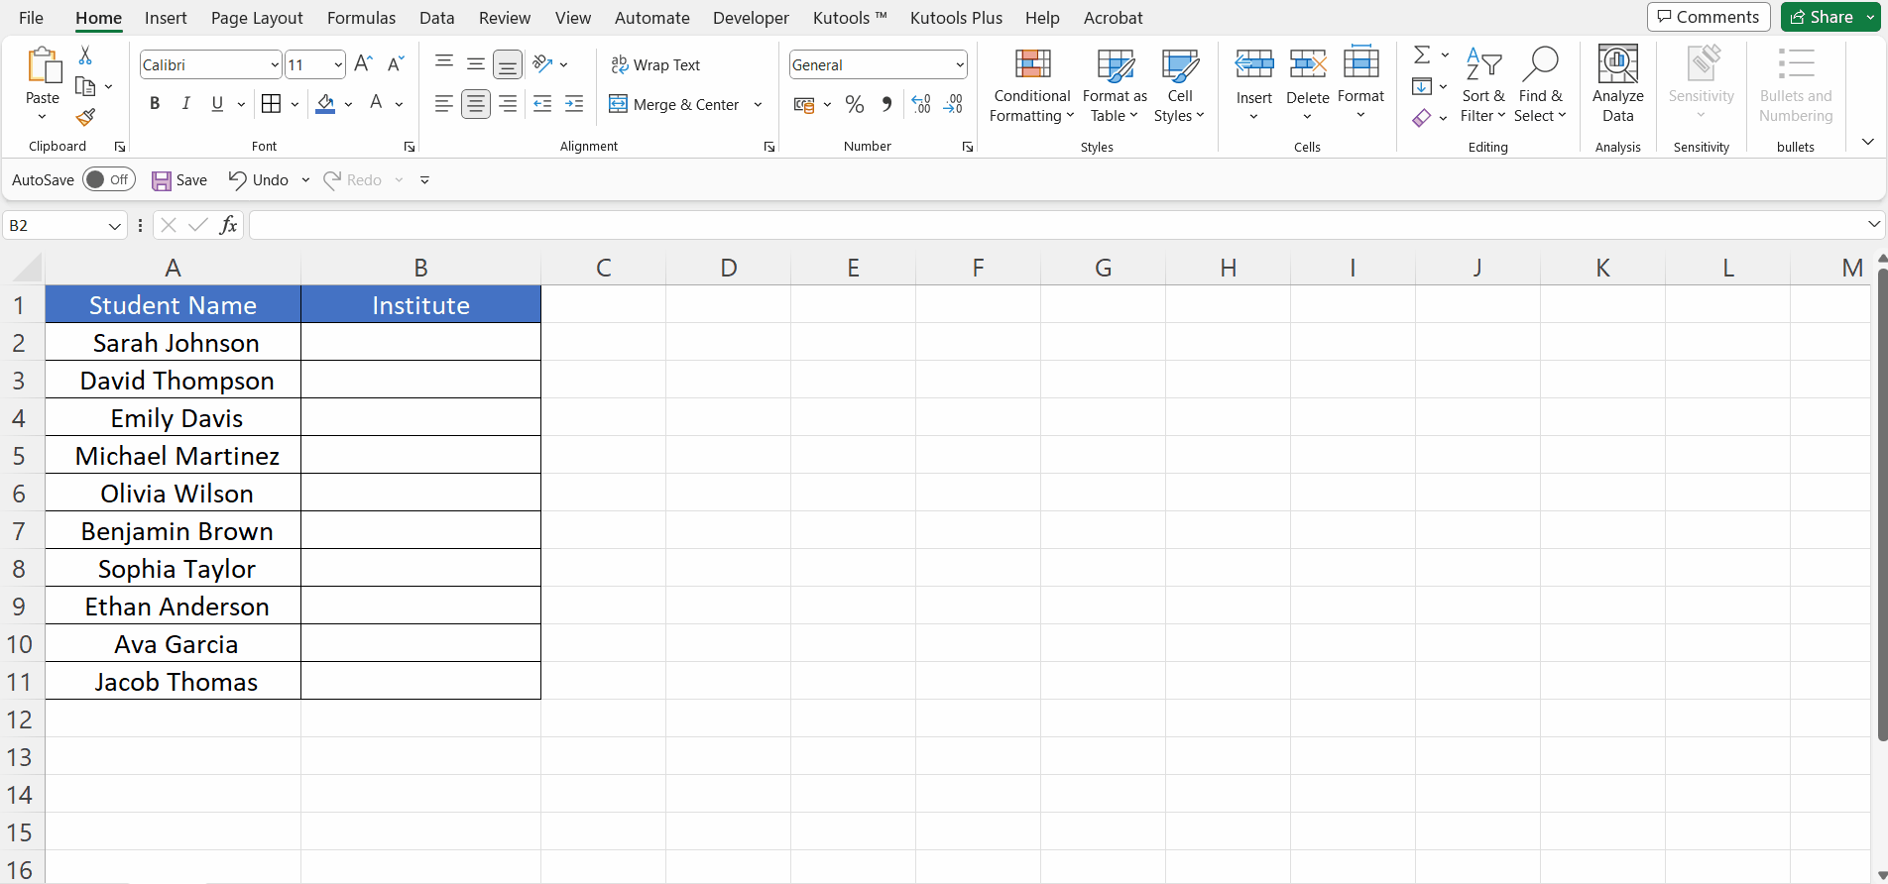The image size is (1888, 884).
Task: Click the Cut scissors icon
Action: [85, 55]
